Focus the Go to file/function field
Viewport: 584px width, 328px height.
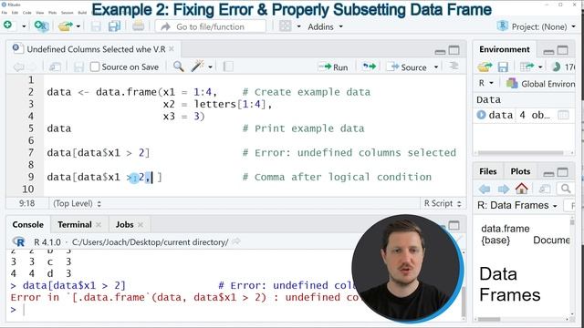[211, 26]
